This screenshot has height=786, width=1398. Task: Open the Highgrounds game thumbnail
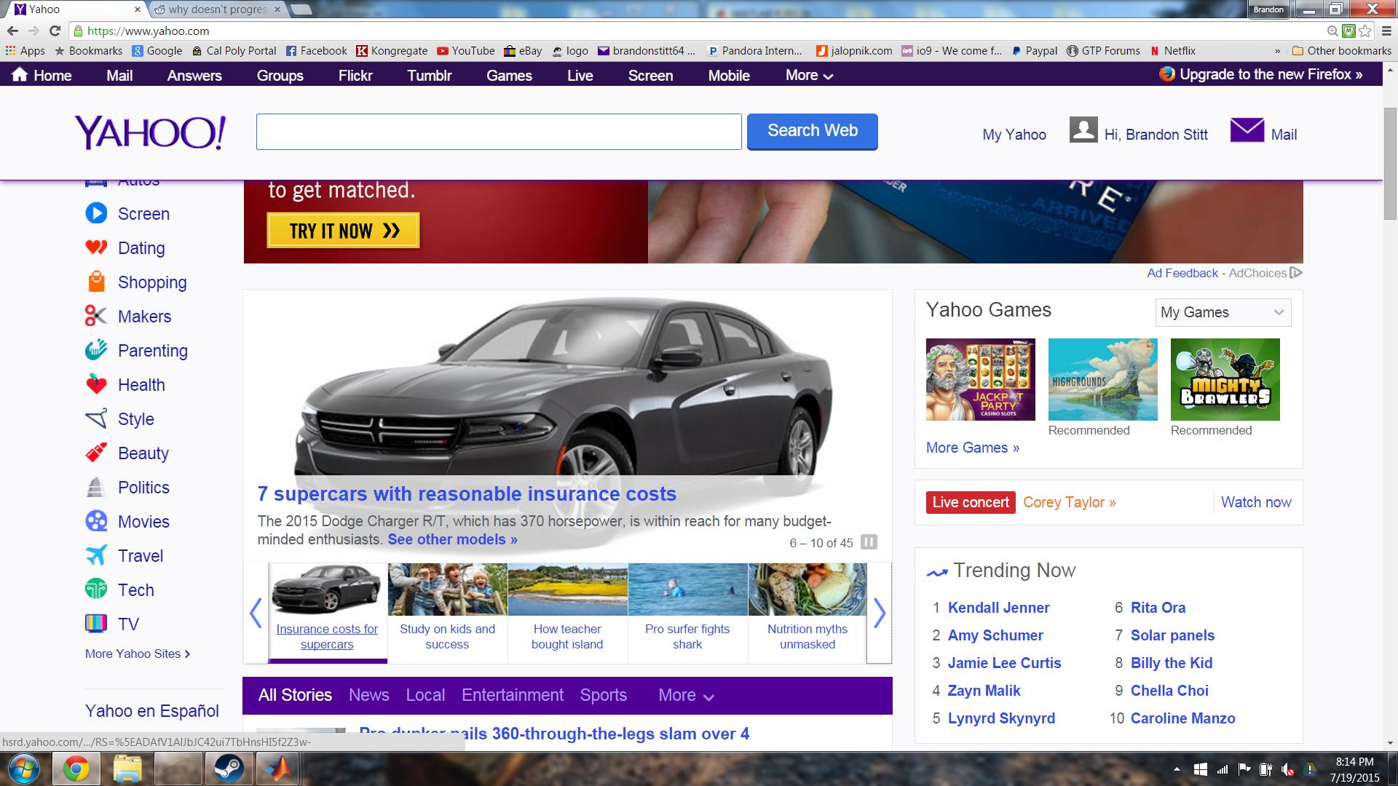click(x=1102, y=379)
